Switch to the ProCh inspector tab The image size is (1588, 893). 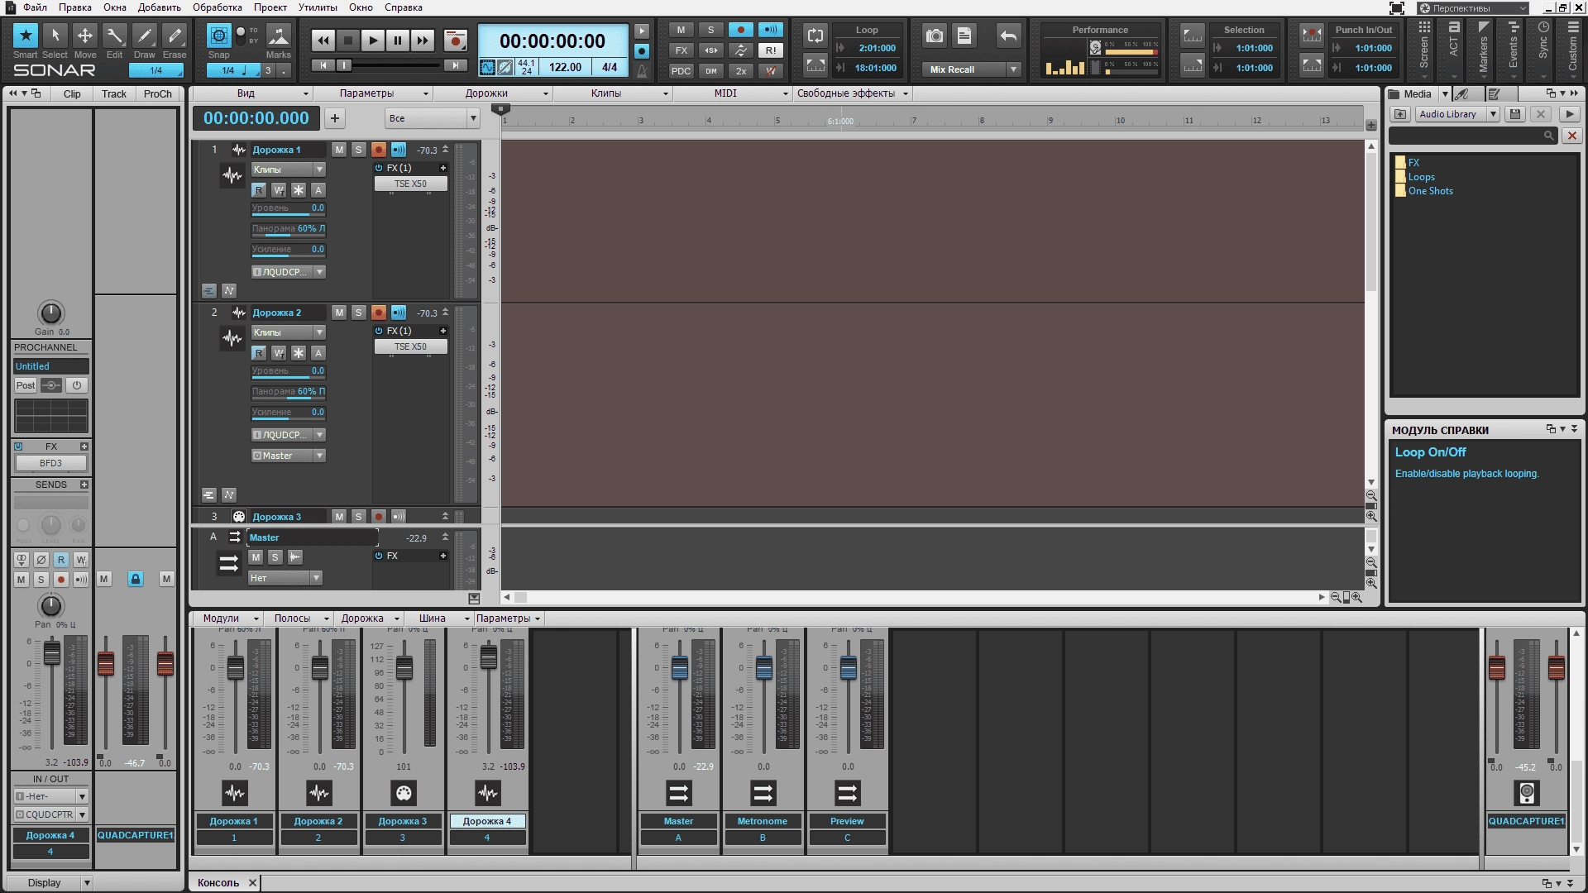click(x=157, y=93)
